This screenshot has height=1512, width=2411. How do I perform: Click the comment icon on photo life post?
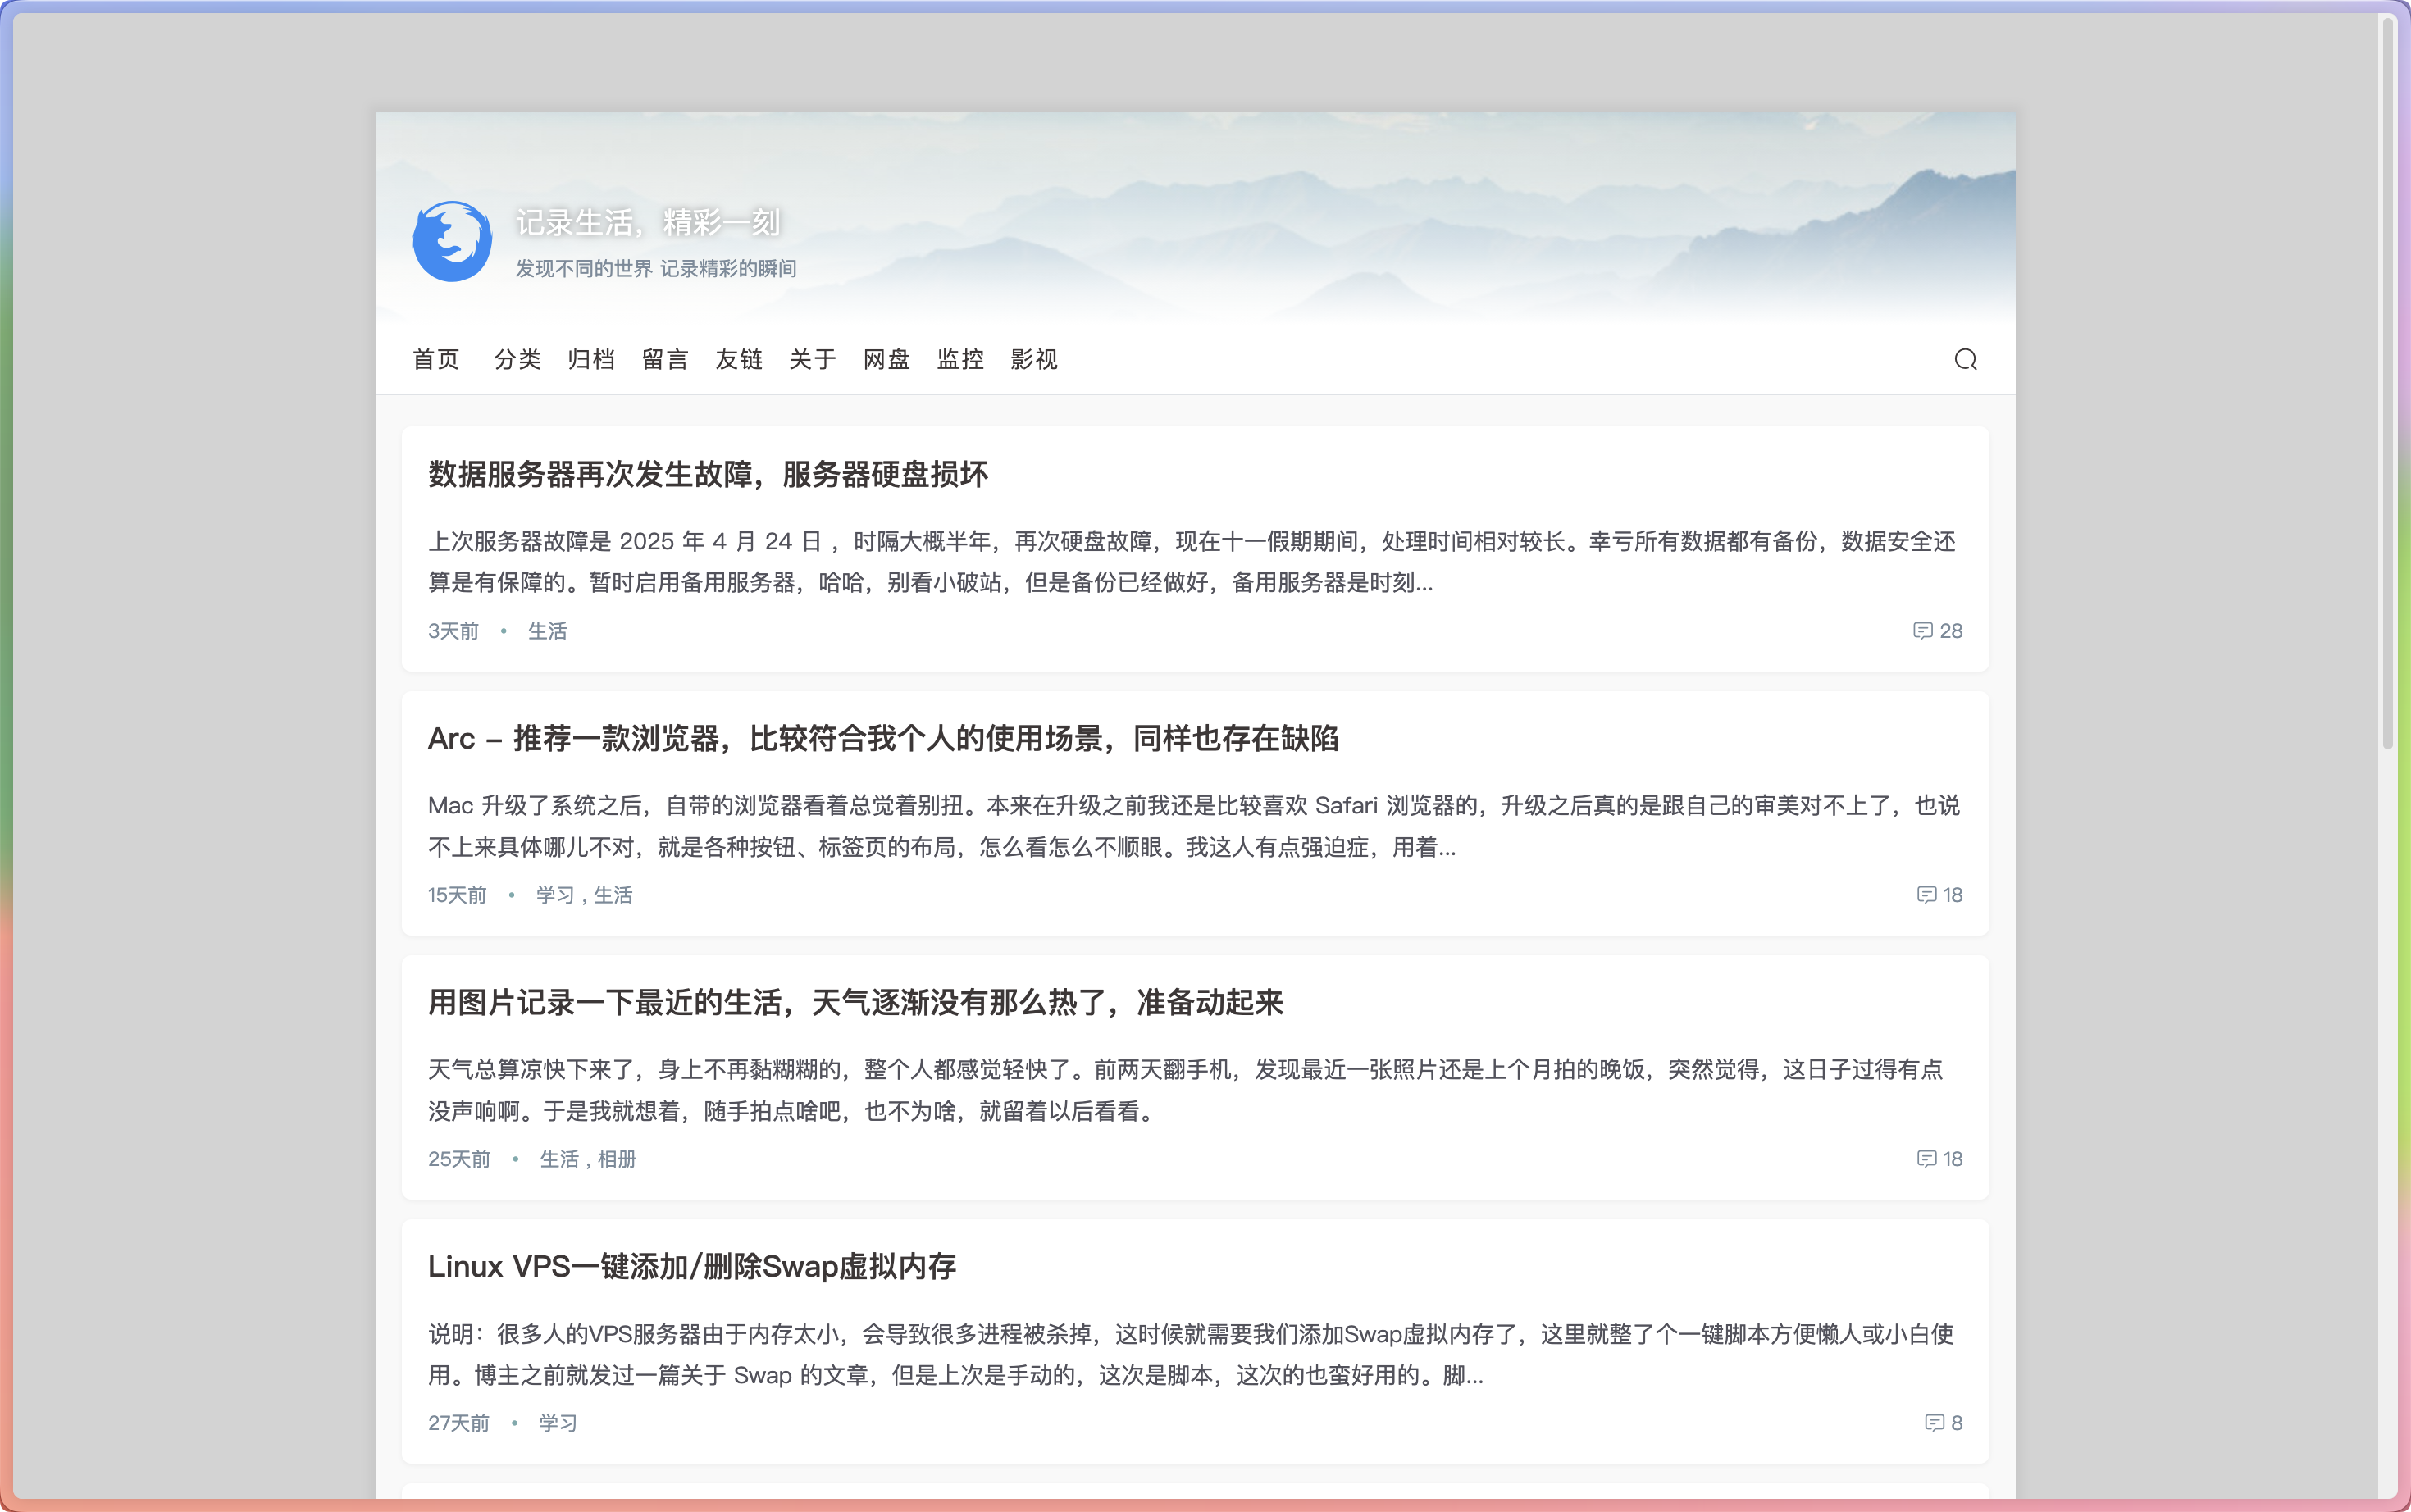coord(1926,1159)
